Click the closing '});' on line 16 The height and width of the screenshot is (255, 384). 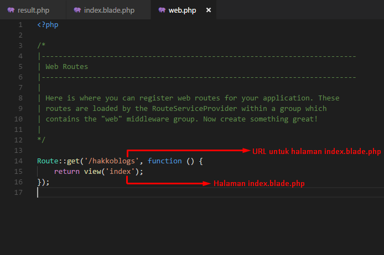tap(43, 182)
